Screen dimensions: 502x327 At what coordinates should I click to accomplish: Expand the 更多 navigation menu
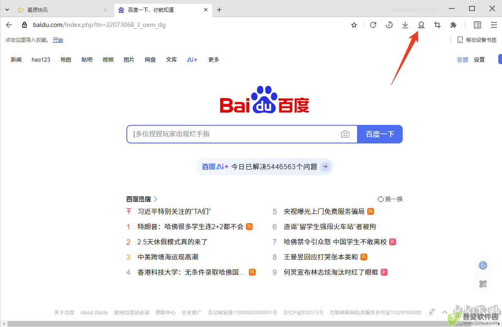click(213, 59)
